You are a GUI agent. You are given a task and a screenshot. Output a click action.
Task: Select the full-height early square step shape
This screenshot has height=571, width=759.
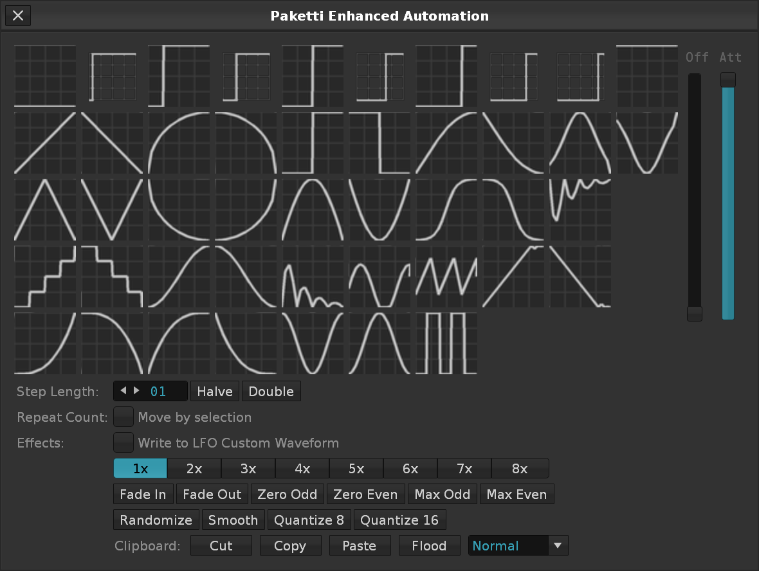(179, 76)
